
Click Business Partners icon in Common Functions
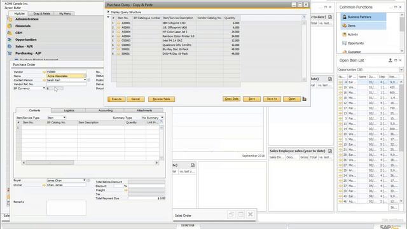[345, 17]
